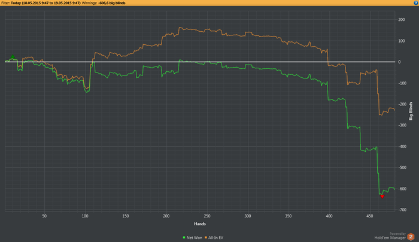
Task: Click the green Net Won color swatch
Action: 184,237
